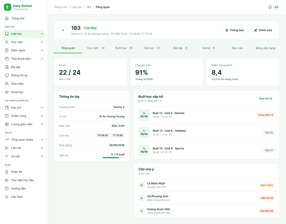Open Thời khoá biểu in the sidebar
Image resolution: width=286 pixels, height=224 pixels.
point(24,59)
